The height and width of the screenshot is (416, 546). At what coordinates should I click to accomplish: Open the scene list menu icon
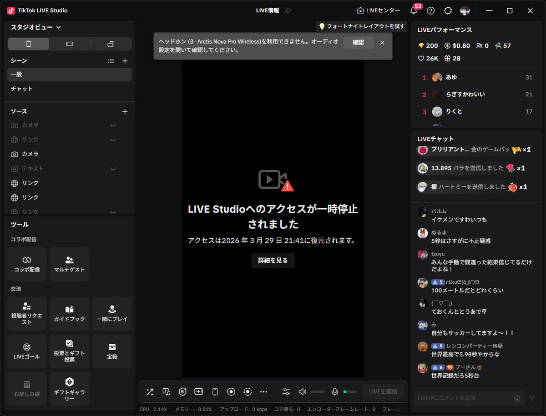(111, 60)
